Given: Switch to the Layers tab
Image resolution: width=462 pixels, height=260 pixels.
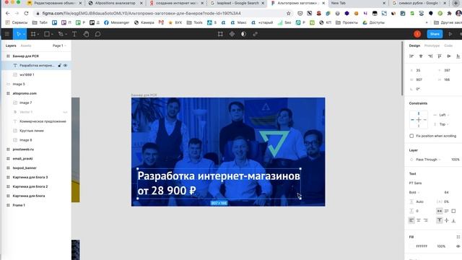Looking at the screenshot, I should pos(11,45).
